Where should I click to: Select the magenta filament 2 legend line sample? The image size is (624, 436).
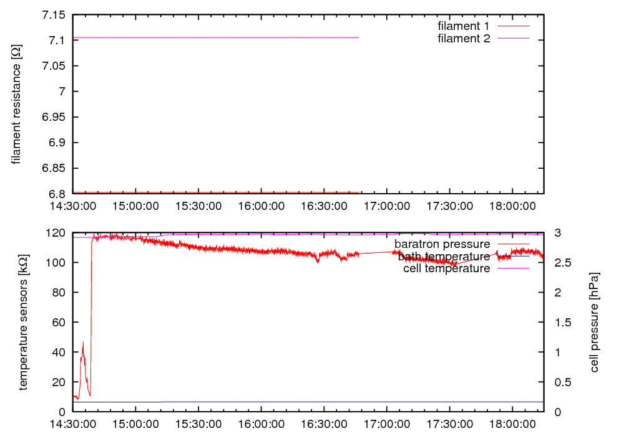pos(512,39)
